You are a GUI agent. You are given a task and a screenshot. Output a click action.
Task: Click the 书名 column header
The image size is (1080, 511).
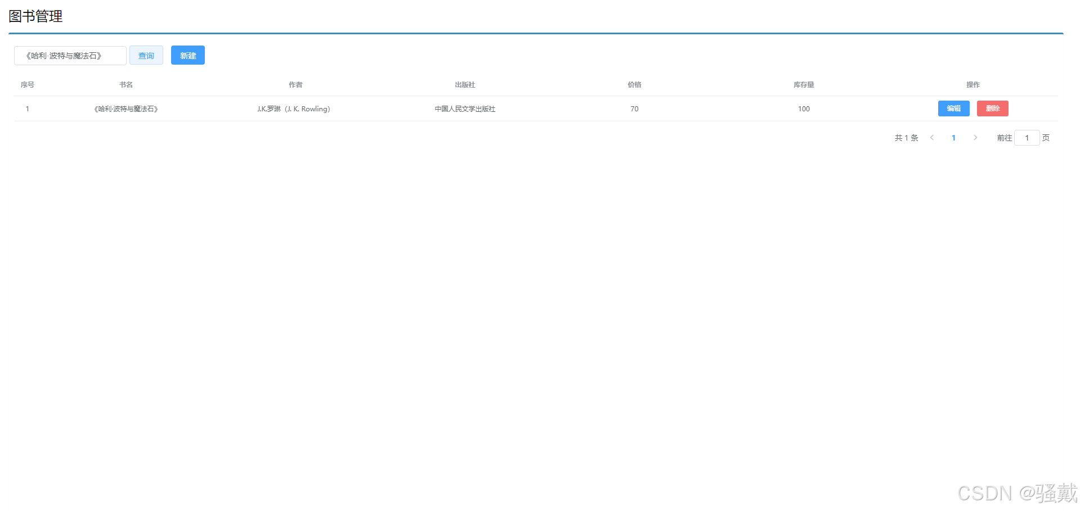click(x=126, y=84)
